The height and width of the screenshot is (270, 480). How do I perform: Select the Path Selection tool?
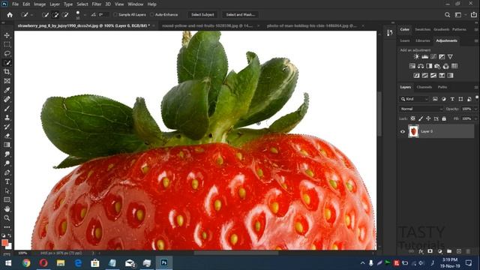coord(7,190)
